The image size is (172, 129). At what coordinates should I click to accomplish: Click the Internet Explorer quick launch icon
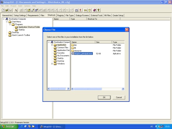coord(22,127)
